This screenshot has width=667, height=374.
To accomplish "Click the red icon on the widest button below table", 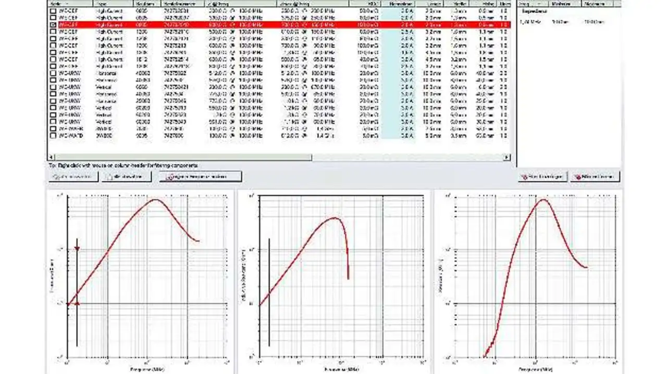I will coord(169,177).
